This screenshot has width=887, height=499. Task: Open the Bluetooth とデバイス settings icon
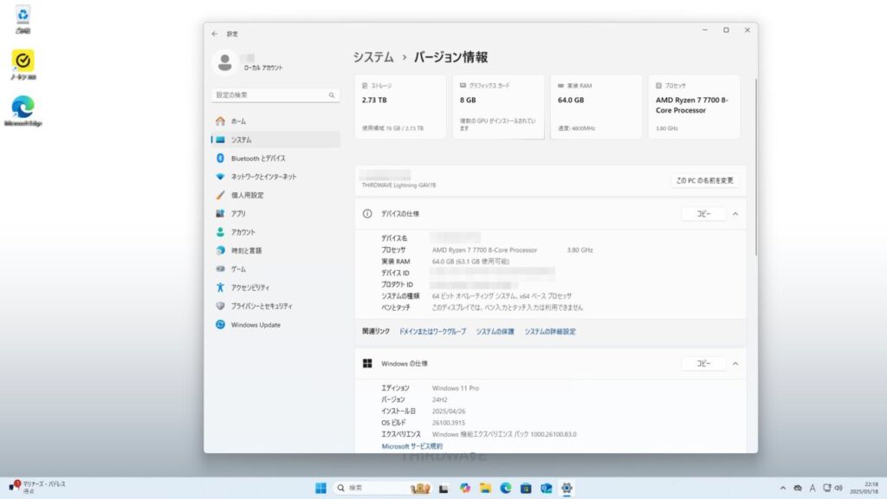pyautogui.click(x=221, y=159)
